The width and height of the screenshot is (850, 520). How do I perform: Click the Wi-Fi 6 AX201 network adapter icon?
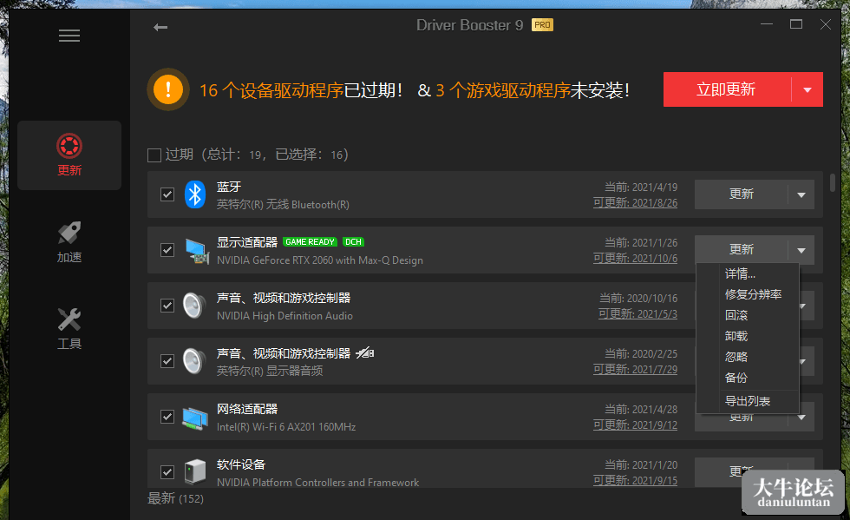[x=195, y=417]
